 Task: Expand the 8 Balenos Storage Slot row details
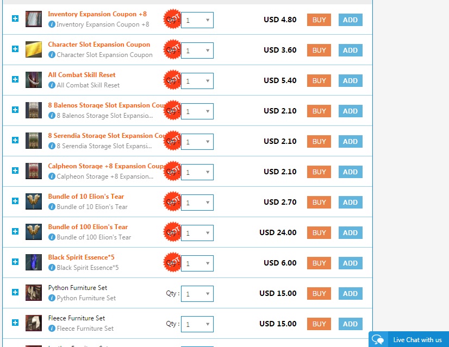[15, 110]
